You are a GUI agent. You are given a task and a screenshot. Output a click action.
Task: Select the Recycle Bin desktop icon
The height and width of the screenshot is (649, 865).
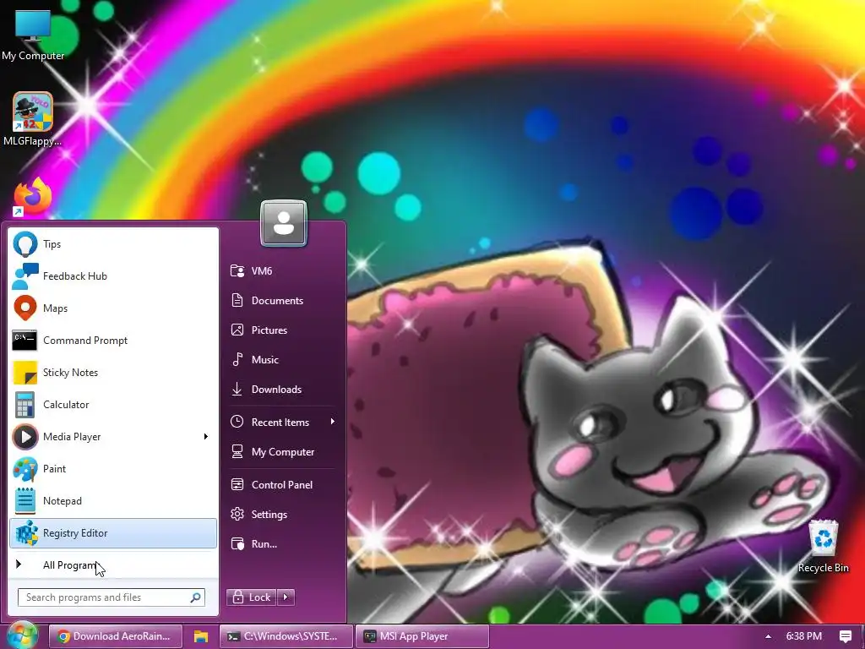pyautogui.click(x=823, y=547)
